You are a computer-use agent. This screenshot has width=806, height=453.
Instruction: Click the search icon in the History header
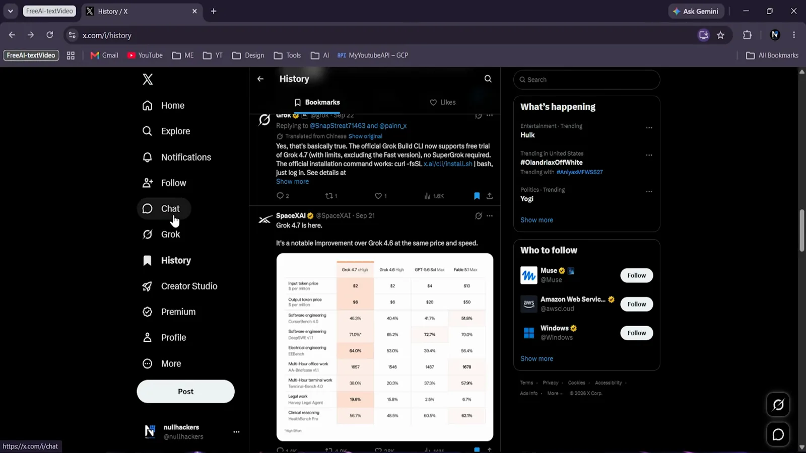click(488, 79)
